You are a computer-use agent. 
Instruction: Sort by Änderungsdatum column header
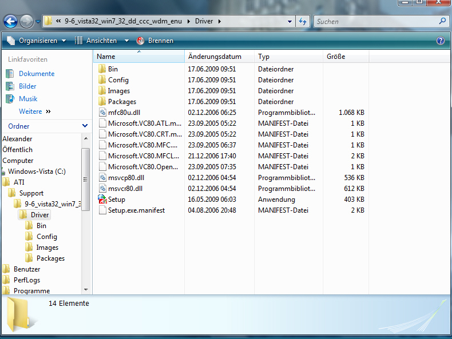219,57
